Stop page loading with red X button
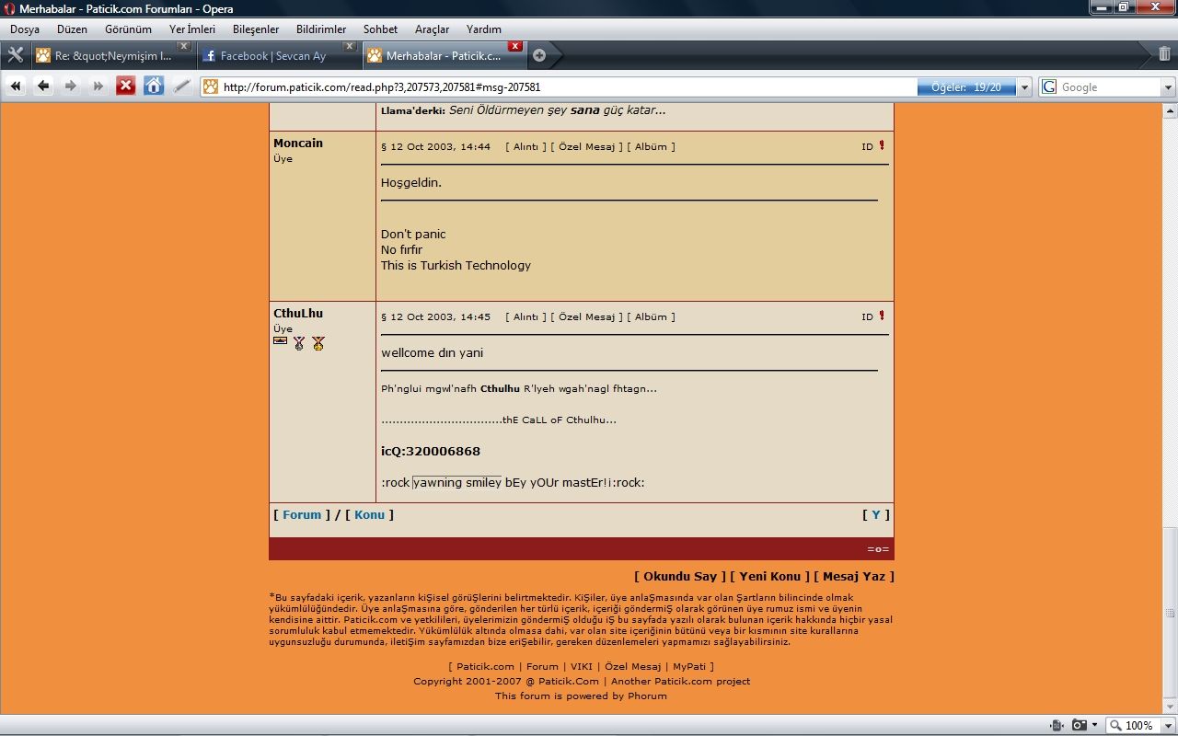 [126, 86]
